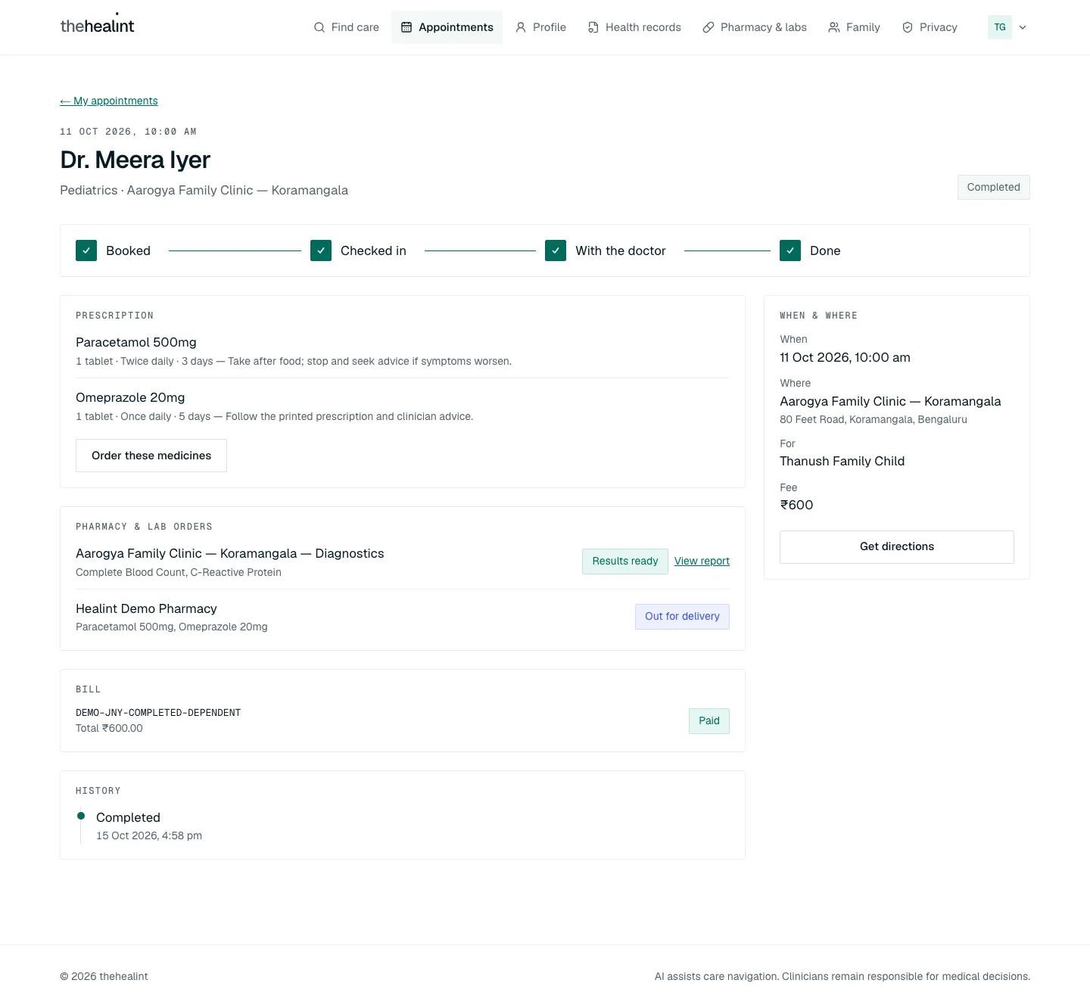Click the 80 Feet Road address text
The width and height of the screenshot is (1090, 1008).
[874, 420]
